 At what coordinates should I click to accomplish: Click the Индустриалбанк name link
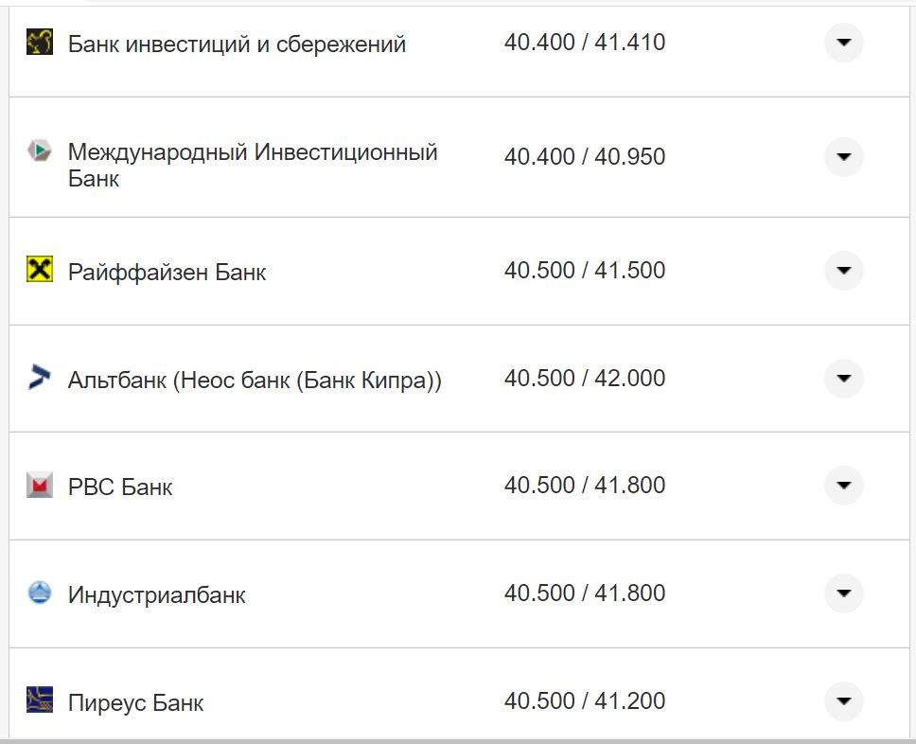coord(156,595)
